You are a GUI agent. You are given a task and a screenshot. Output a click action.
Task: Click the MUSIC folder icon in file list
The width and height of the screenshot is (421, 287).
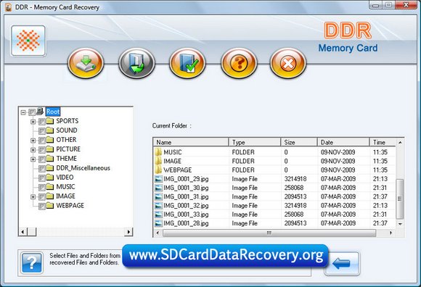[158, 152]
